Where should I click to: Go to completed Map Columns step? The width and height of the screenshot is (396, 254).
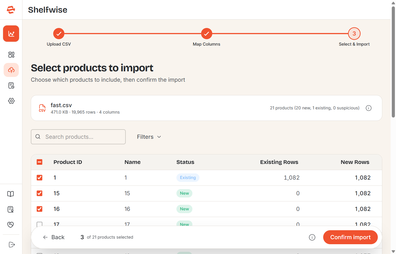pyautogui.click(x=206, y=34)
